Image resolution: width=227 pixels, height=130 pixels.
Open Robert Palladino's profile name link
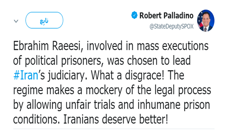tap(166, 15)
